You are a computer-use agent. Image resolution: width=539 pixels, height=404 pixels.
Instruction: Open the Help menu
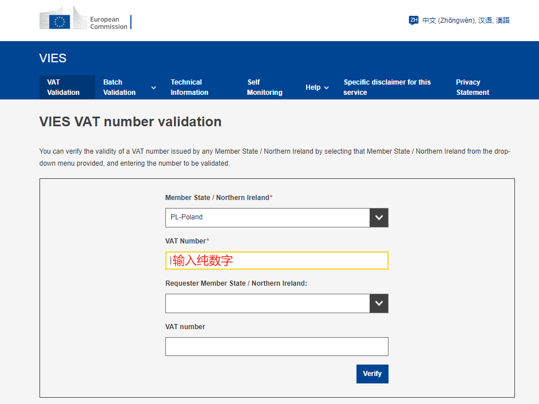(x=313, y=87)
